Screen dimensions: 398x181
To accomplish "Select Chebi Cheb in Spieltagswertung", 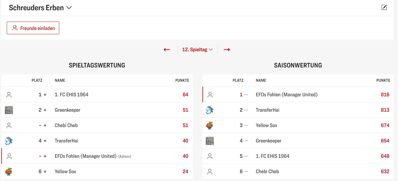I will click(66, 125).
